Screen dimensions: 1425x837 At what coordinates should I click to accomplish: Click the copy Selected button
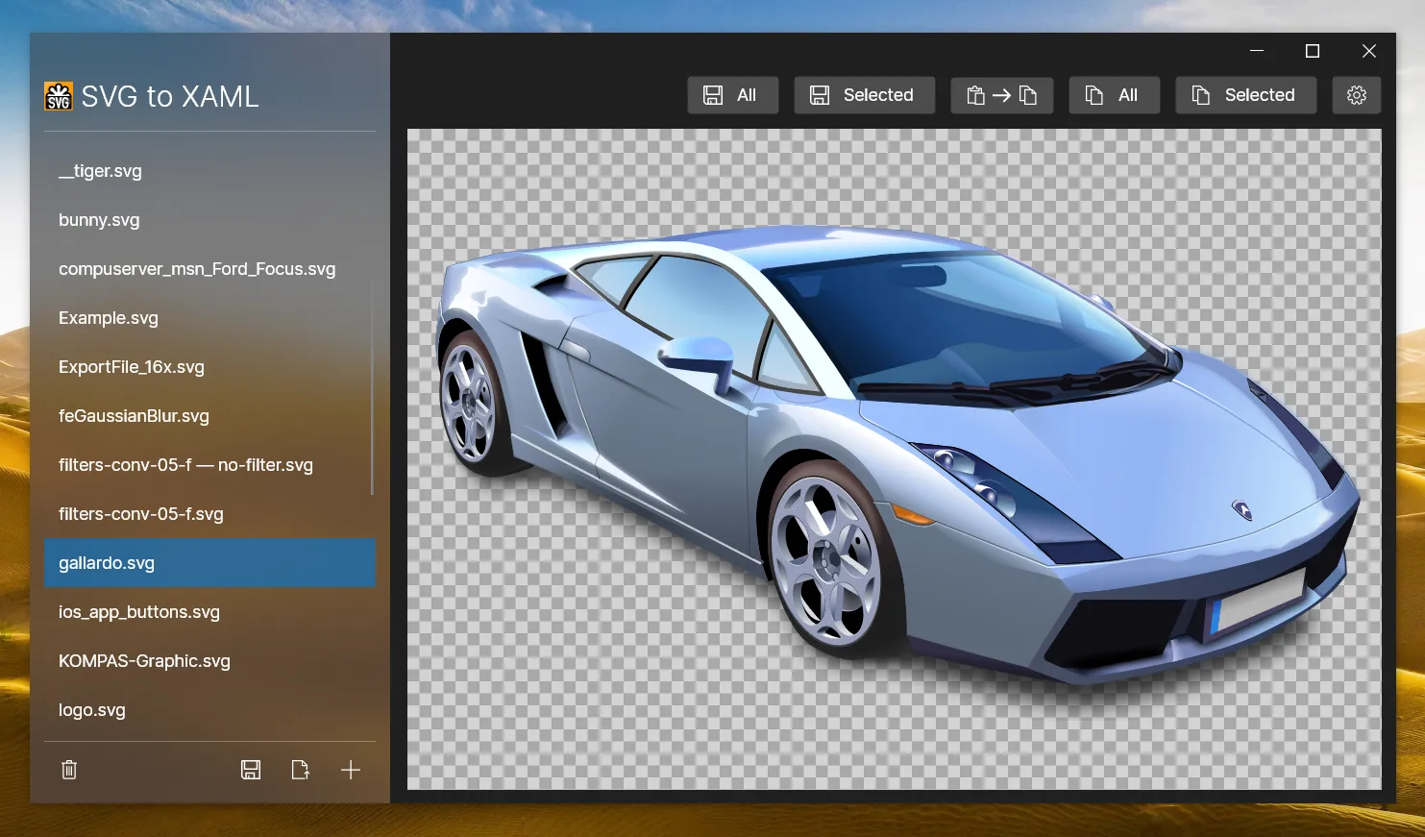click(1245, 95)
